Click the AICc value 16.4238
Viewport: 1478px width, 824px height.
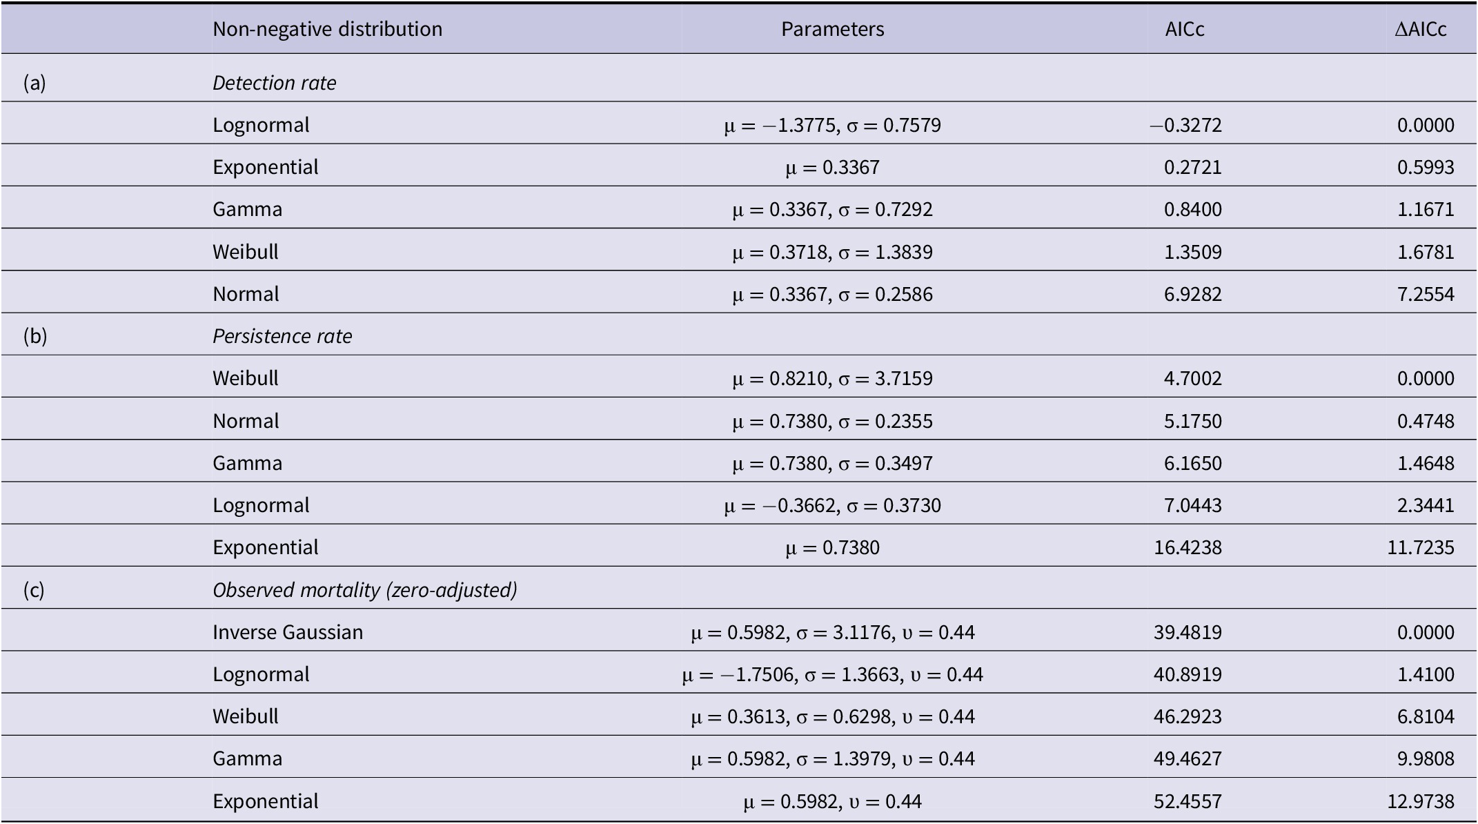(1188, 547)
